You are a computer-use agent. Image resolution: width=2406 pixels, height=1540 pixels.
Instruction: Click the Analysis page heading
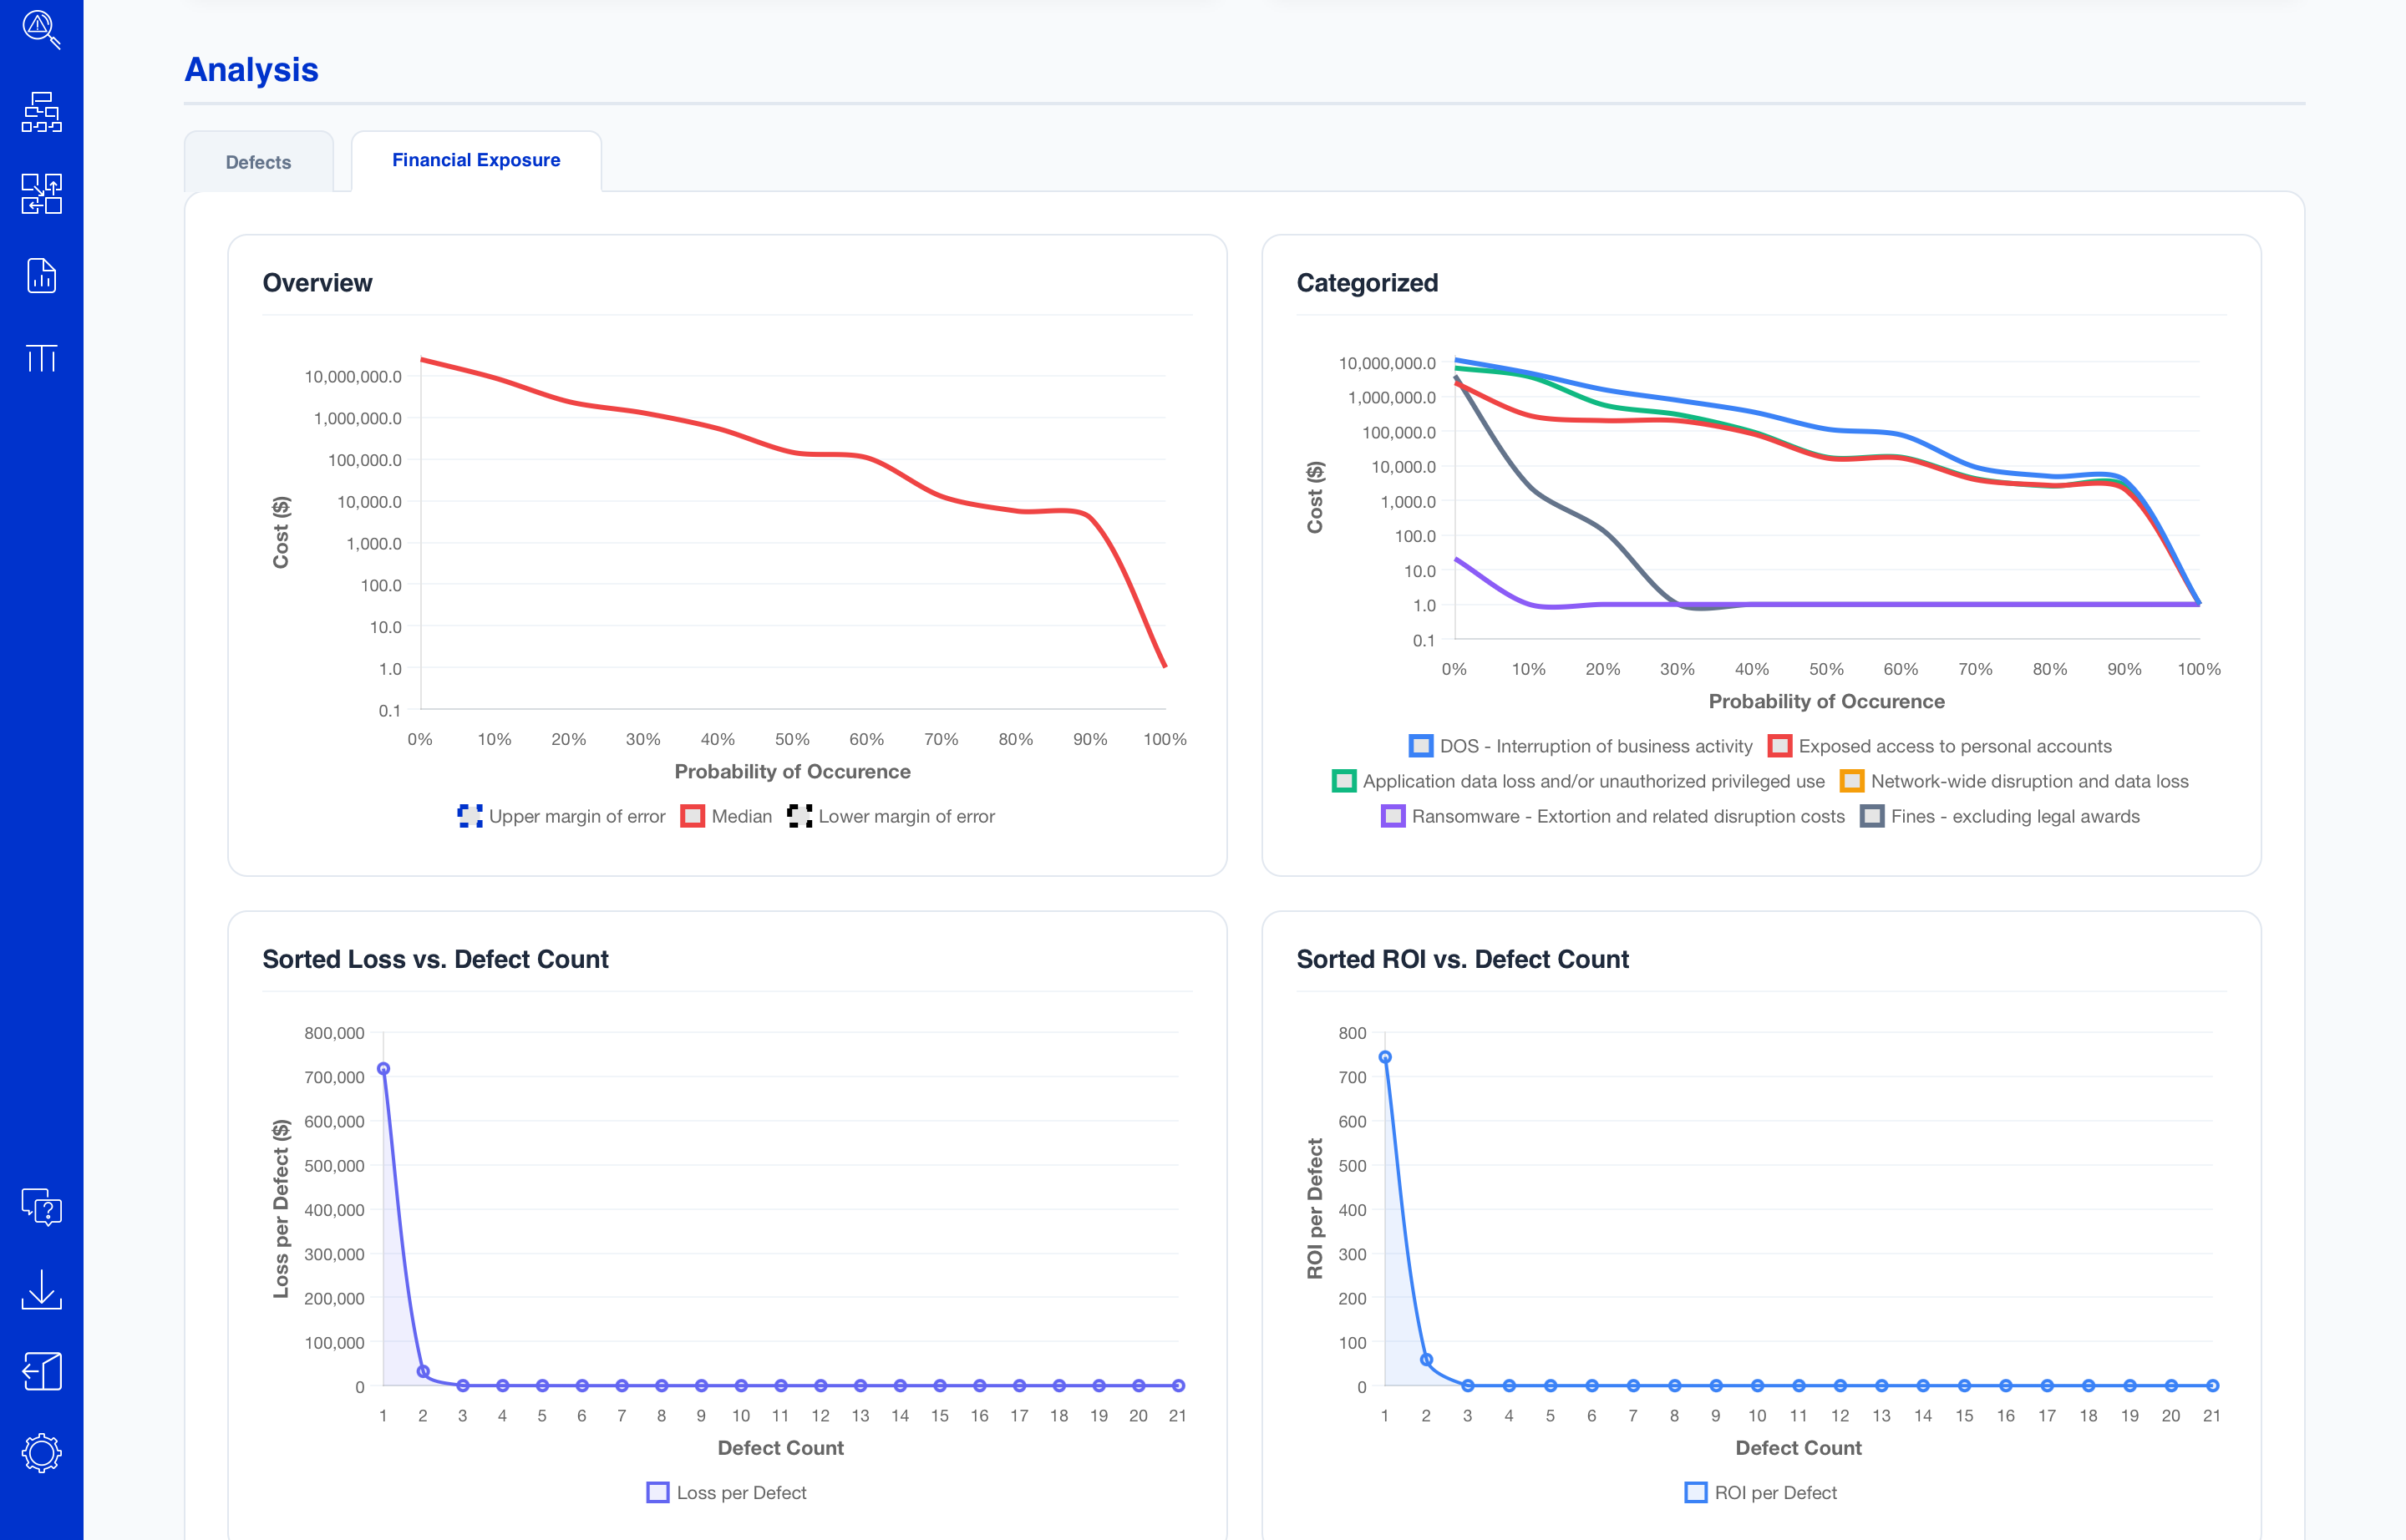251,70
